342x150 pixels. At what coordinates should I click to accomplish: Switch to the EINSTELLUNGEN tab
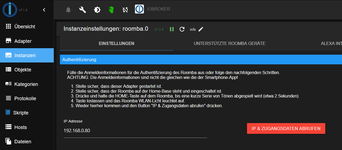pyautogui.click(x=117, y=43)
